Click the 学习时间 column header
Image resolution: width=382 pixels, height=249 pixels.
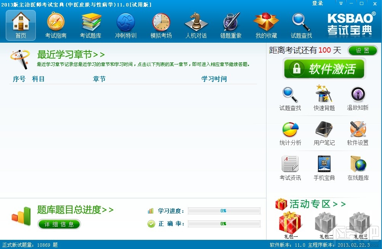pyautogui.click(x=214, y=79)
